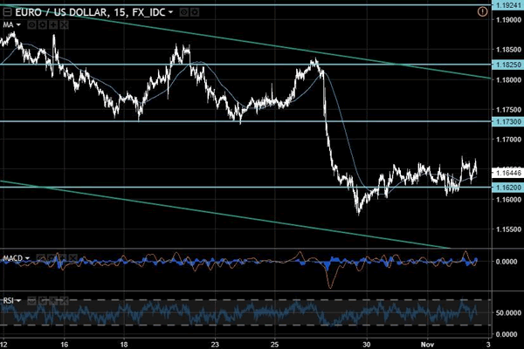Click the 1.18250 horizontal line price label
The height and width of the screenshot is (349, 524).
click(x=508, y=65)
